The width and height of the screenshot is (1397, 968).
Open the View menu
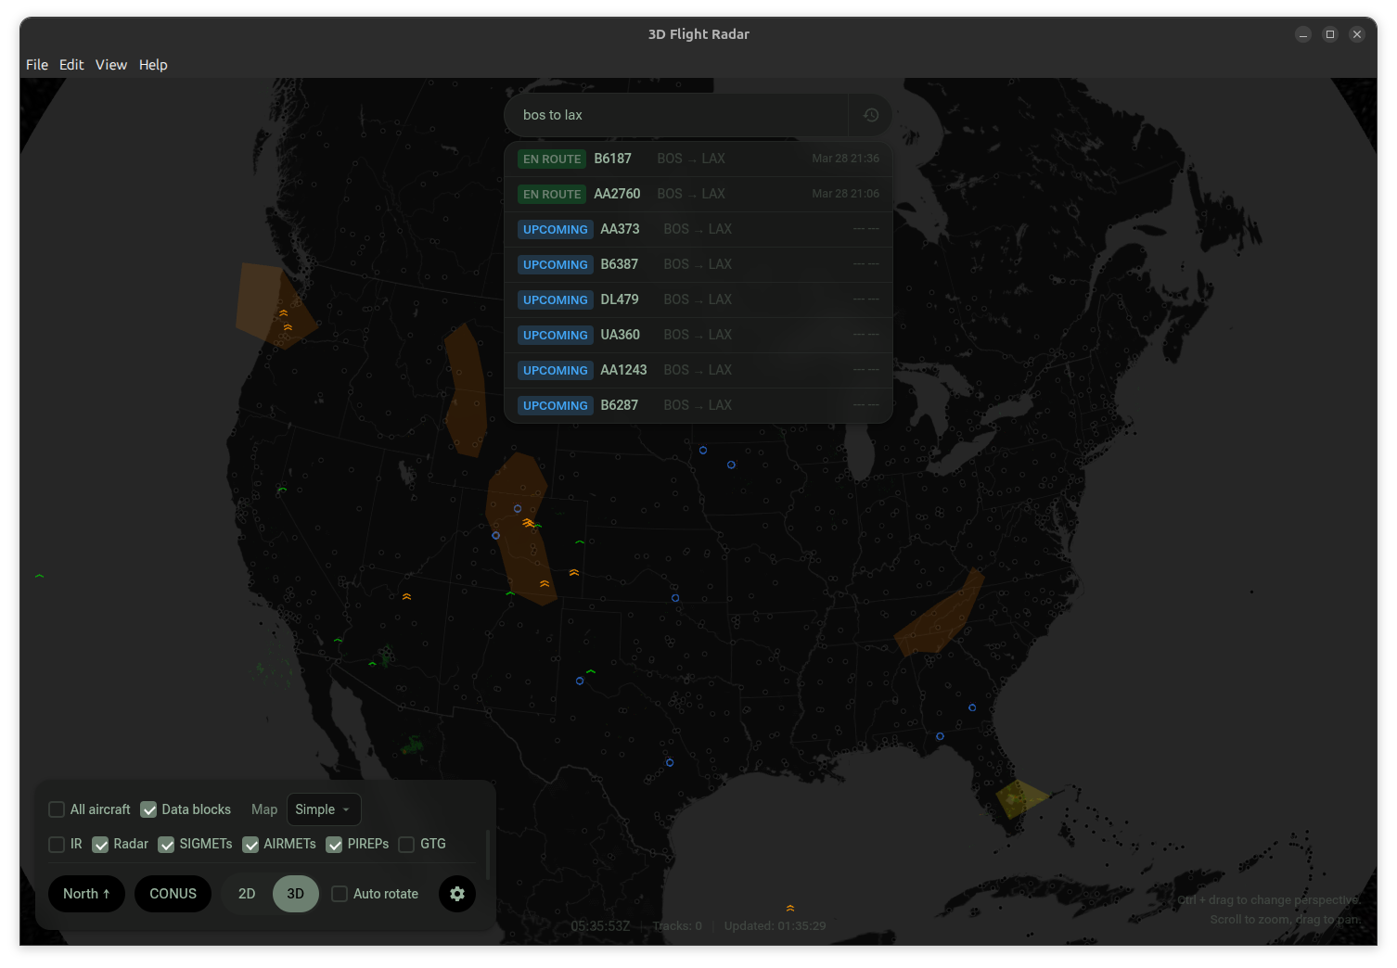tap(110, 65)
